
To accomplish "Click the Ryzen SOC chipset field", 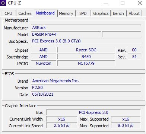I will click(x=86, y=50).
